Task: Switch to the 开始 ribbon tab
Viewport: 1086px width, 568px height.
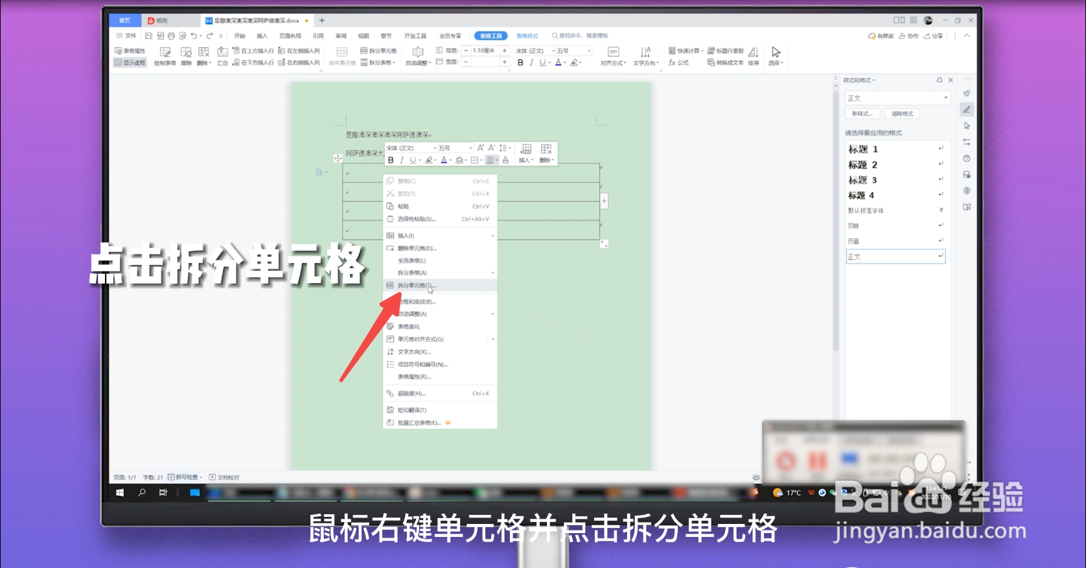Action: click(x=240, y=36)
